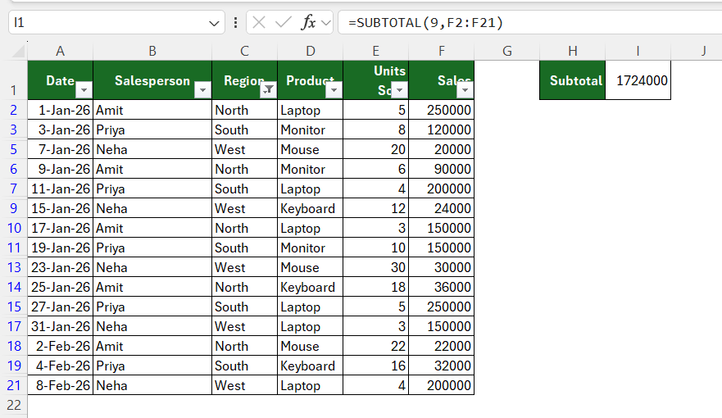This screenshot has height=418, width=722.
Task: Select sales value 250000 in row 2
Action: tap(442, 110)
